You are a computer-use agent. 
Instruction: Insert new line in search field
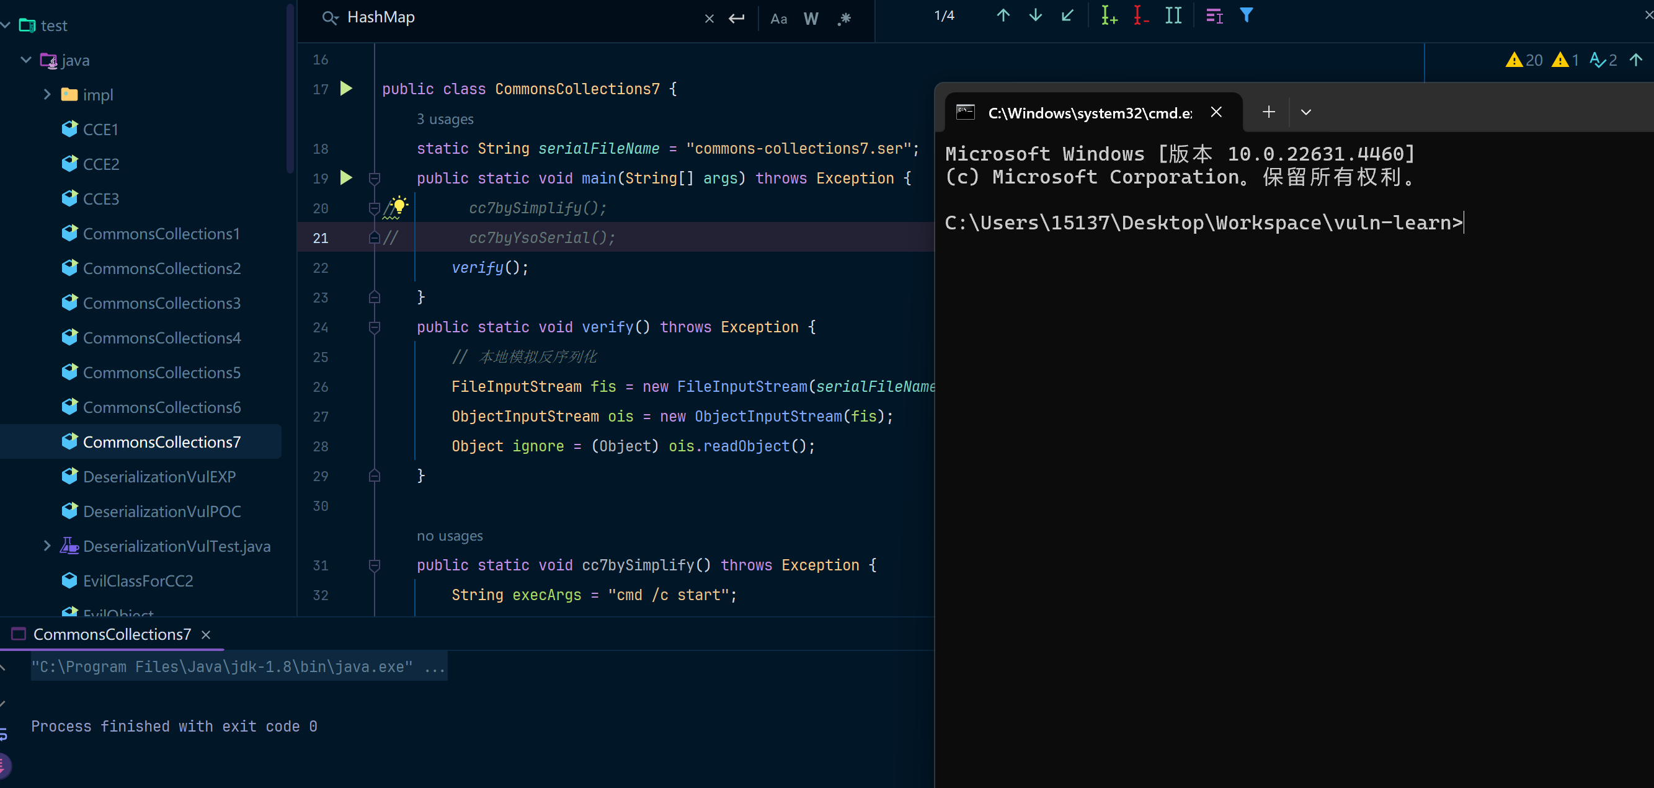click(737, 18)
